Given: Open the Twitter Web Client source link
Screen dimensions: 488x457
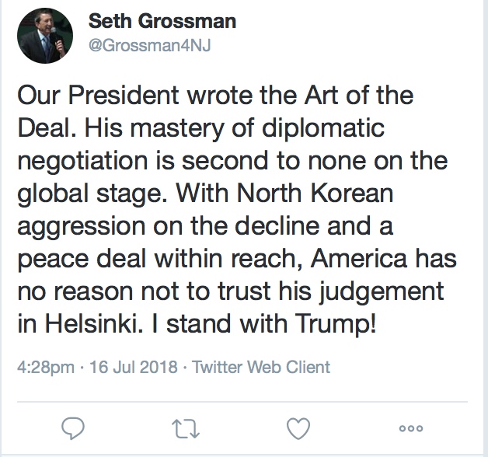Looking at the screenshot, I should pyautogui.click(x=260, y=367).
